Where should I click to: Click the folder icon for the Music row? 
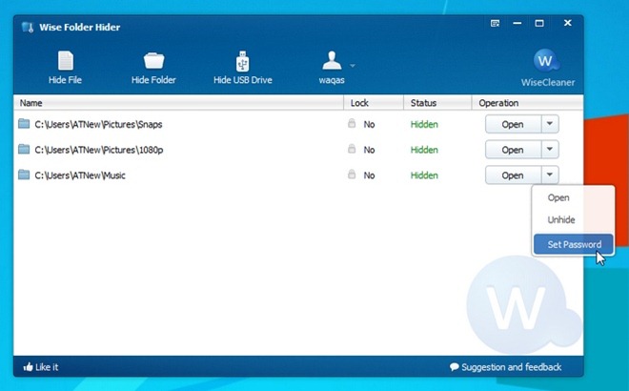[24, 175]
